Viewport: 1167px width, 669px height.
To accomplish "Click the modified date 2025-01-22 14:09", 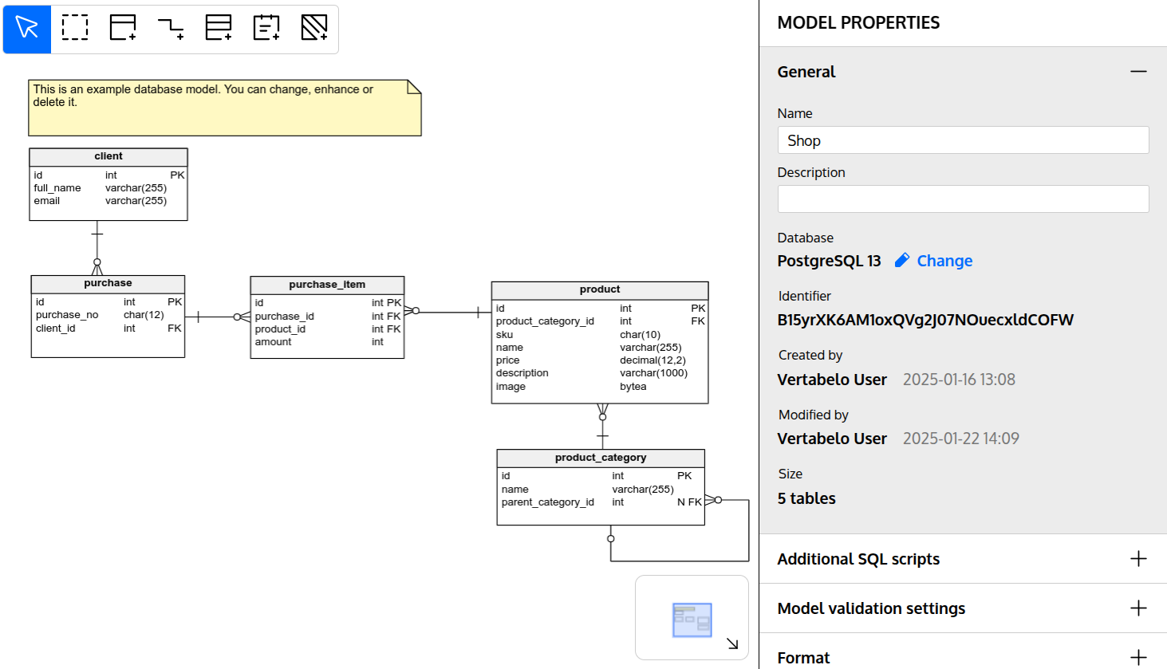I will point(960,439).
